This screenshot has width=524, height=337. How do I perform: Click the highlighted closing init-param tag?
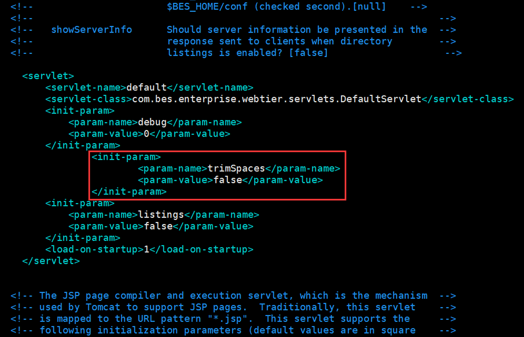(x=129, y=192)
